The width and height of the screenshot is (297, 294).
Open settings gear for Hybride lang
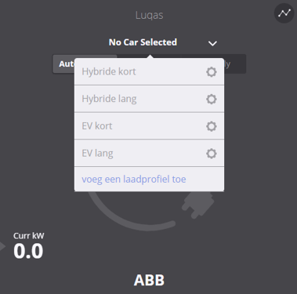[212, 99]
